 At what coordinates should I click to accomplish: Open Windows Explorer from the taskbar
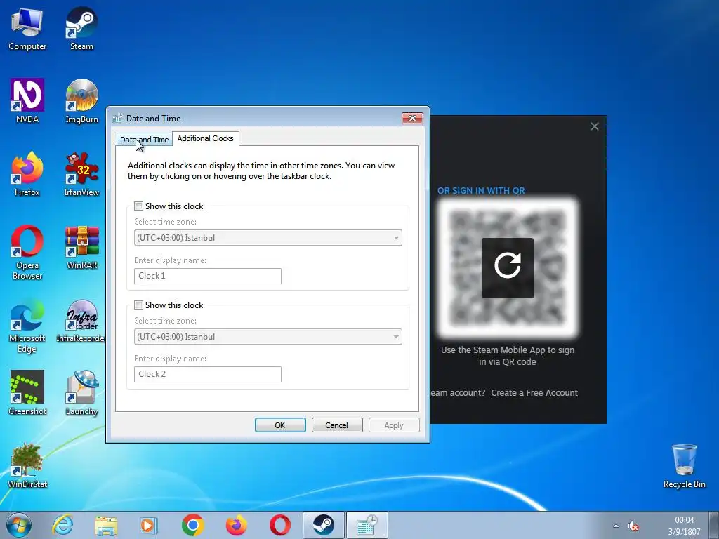point(106,525)
